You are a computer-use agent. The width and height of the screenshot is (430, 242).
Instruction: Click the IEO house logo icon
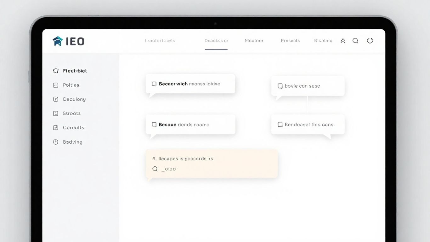click(58, 41)
